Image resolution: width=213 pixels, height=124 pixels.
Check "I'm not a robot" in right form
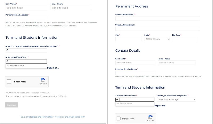(118, 118)
